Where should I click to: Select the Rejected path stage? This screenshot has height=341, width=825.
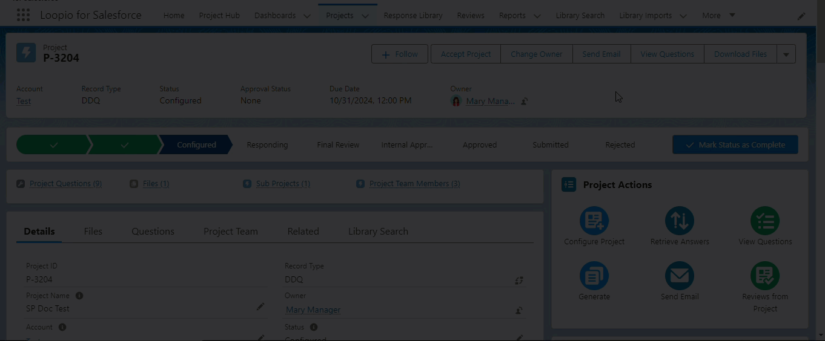(x=620, y=145)
